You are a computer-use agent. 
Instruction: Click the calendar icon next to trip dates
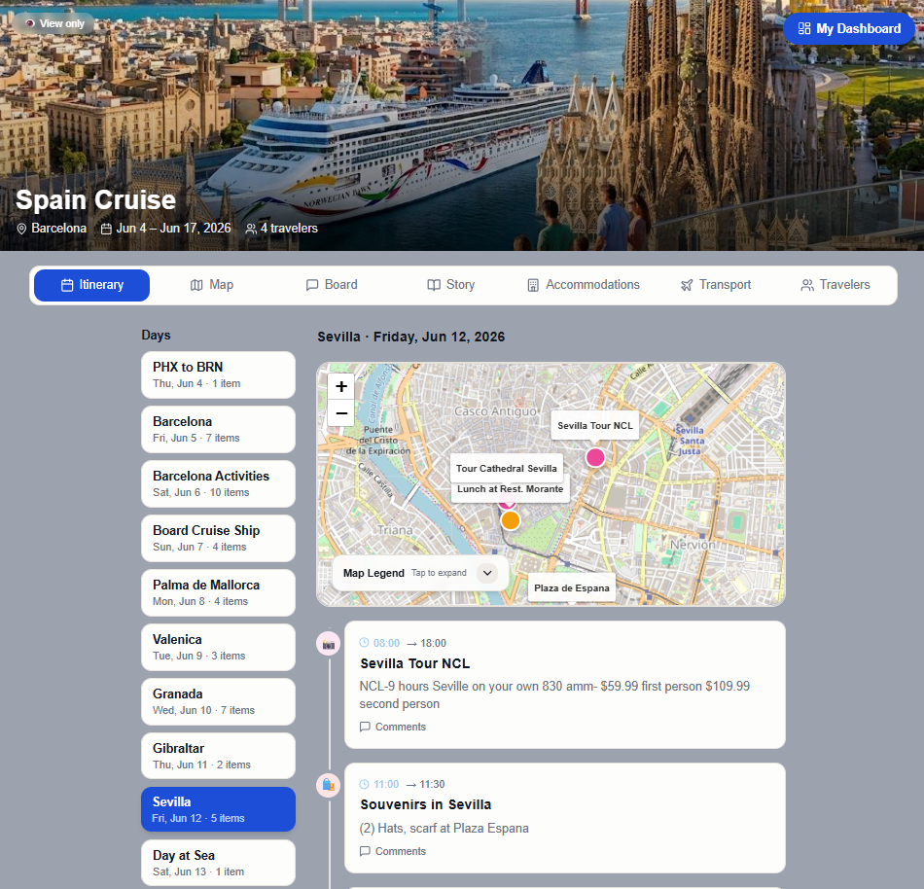point(106,229)
